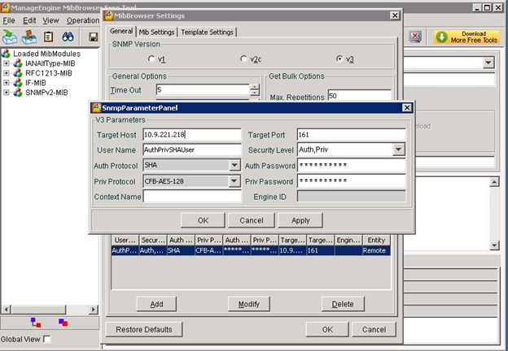Open the Priv Protocol CFB-AES-128 dropdown

(234, 181)
